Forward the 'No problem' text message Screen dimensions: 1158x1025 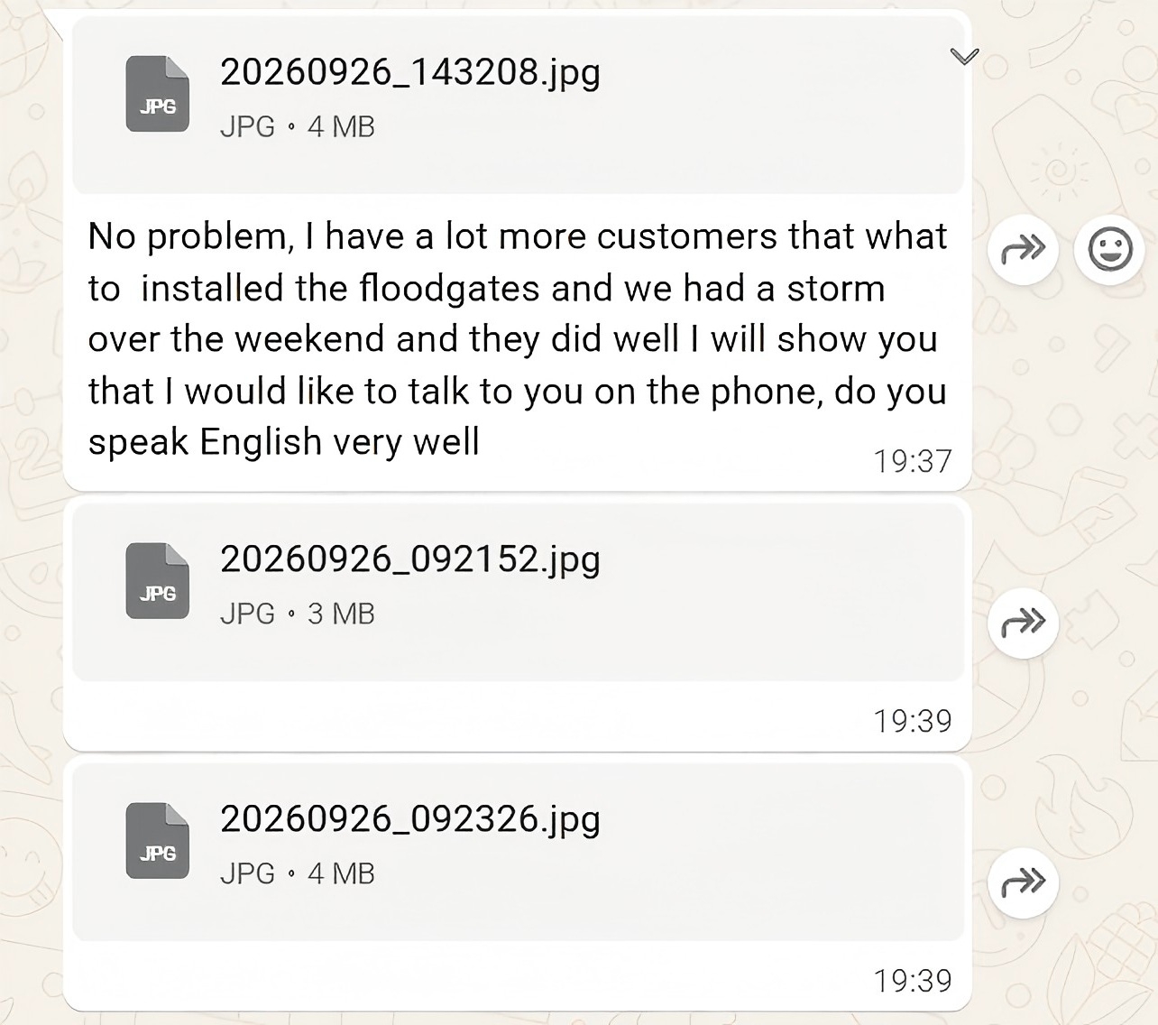tap(1023, 249)
